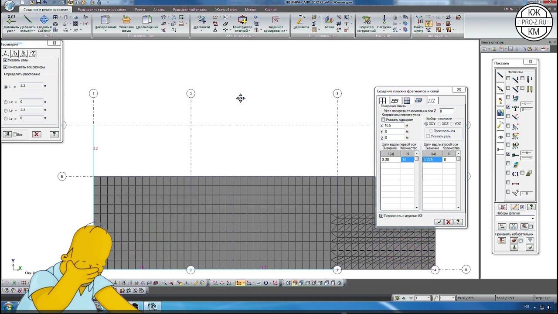Expand the Копирование dropdown arrow
The image size is (558, 314).
pos(106,31)
